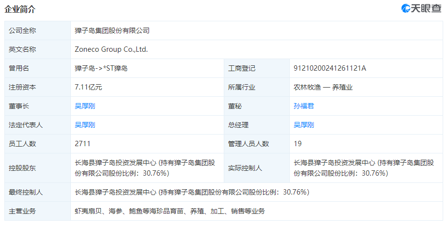Select the 所属行业 label cell
The width and height of the screenshot is (448, 226).
pos(257,87)
